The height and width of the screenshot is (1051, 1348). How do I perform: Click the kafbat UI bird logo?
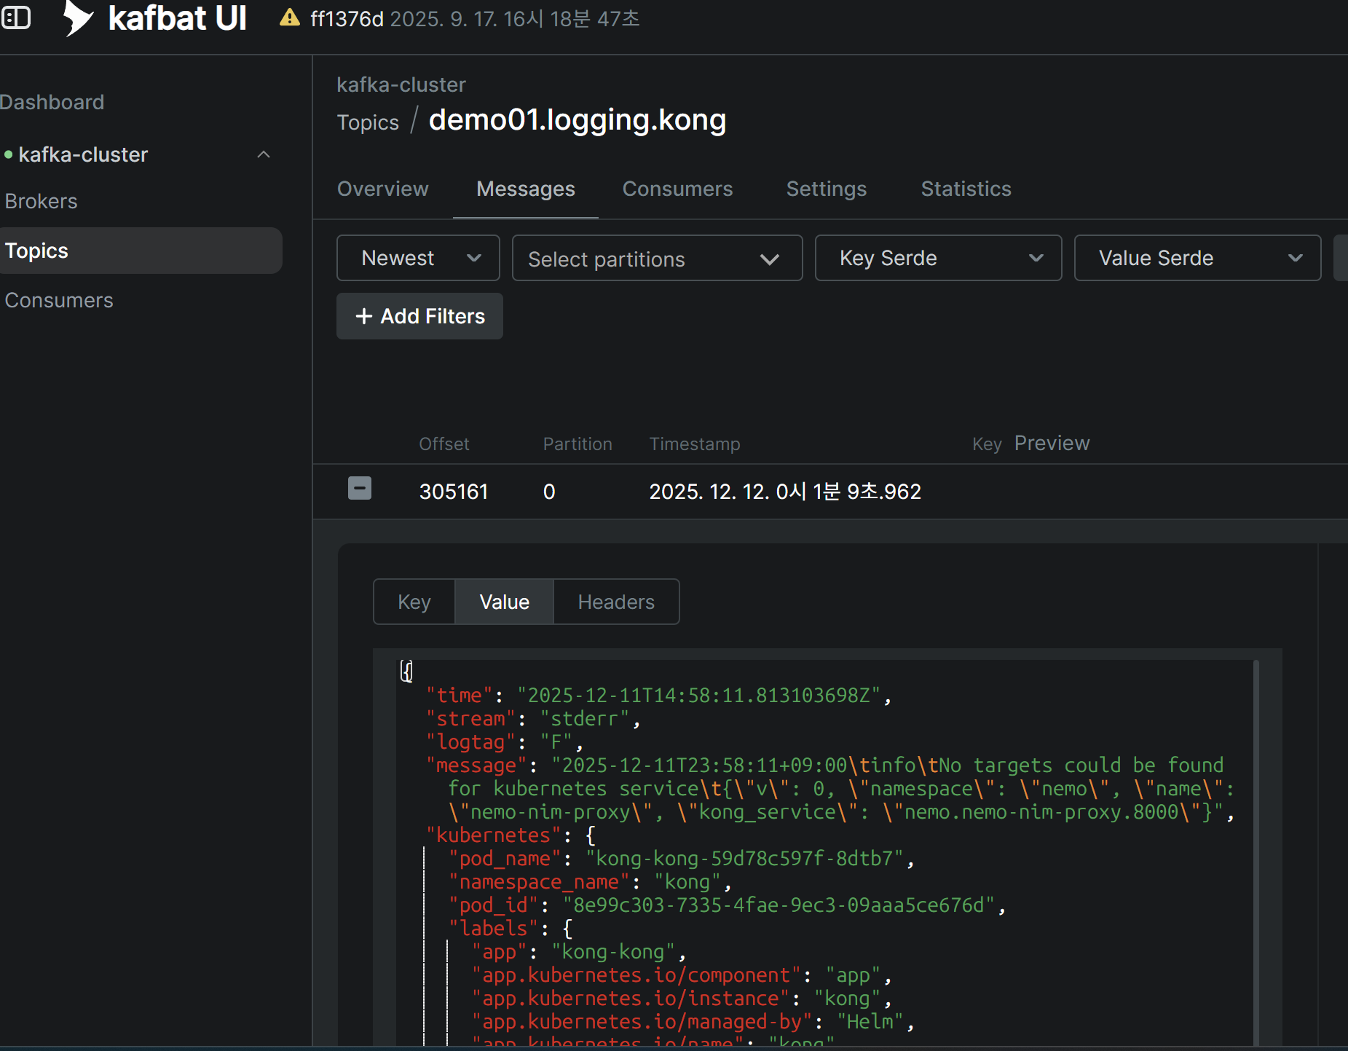(x=79, y=17)
